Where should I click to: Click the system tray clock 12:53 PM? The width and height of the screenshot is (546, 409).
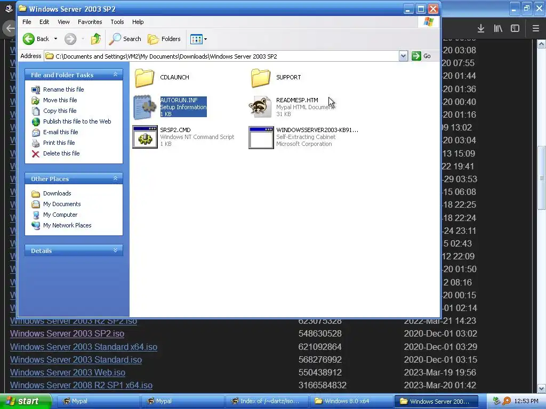[526, 402]
